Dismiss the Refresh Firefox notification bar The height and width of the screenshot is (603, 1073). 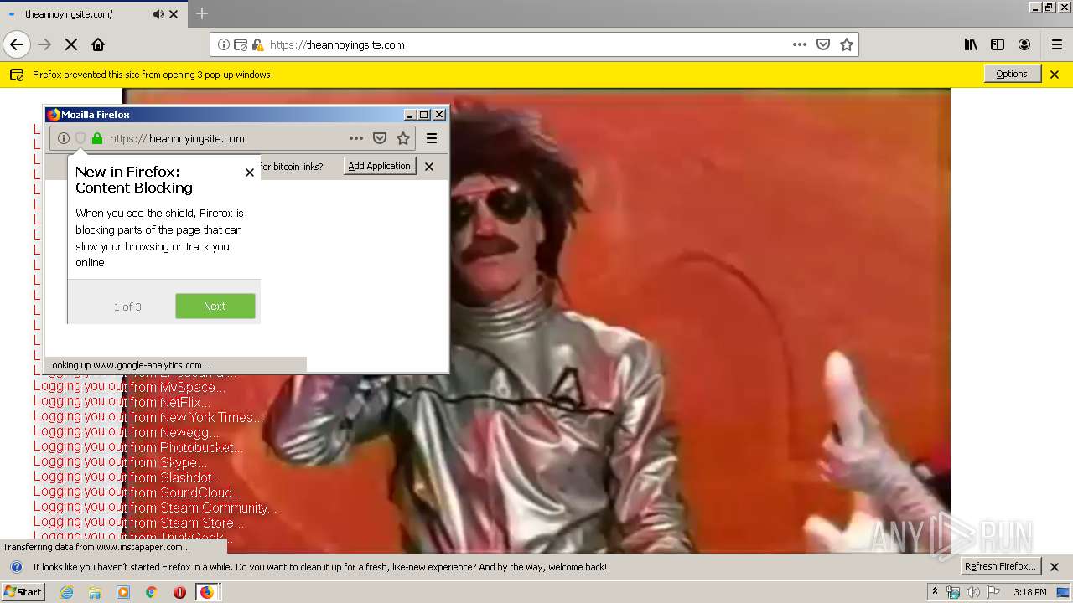click(x=1055, y=567)
